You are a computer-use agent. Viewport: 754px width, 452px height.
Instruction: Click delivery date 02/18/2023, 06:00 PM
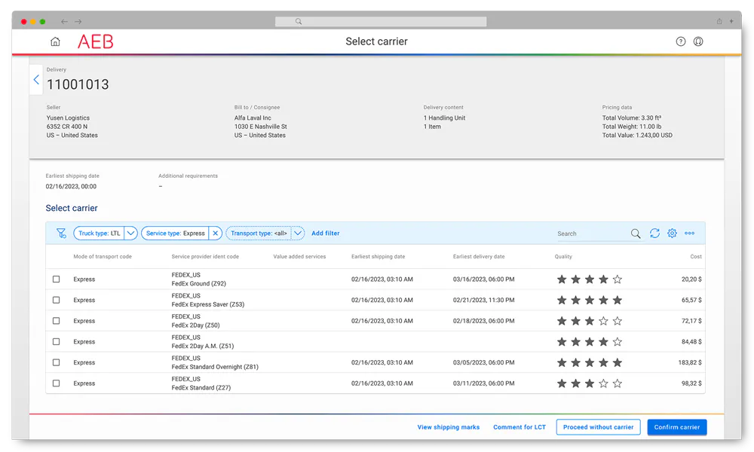coord(483,321)
